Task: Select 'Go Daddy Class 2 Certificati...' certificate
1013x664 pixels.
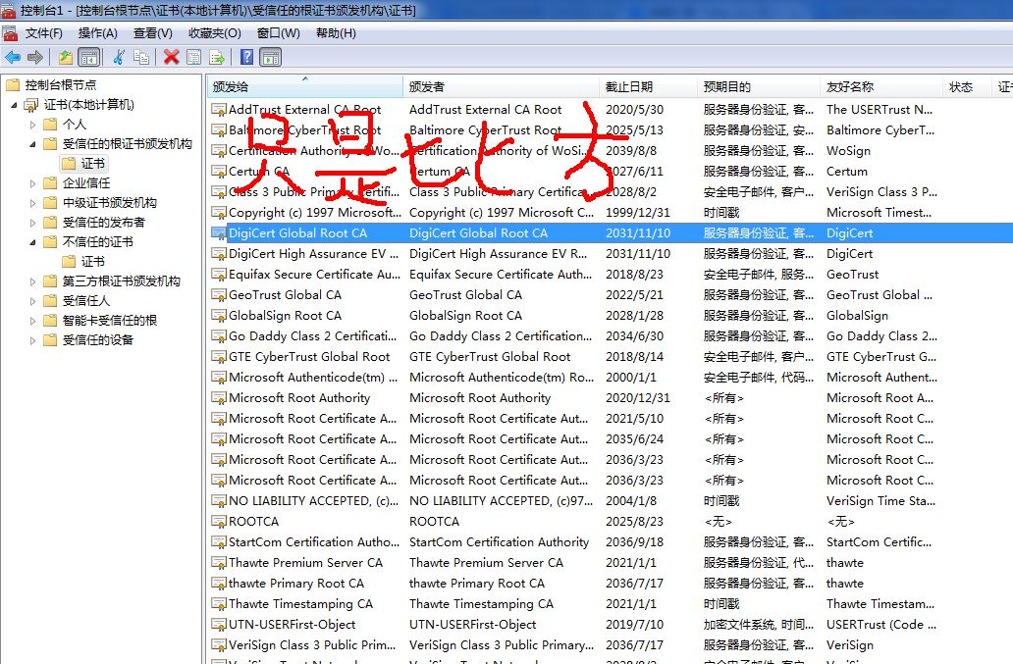Action: [x=313, y=336]
